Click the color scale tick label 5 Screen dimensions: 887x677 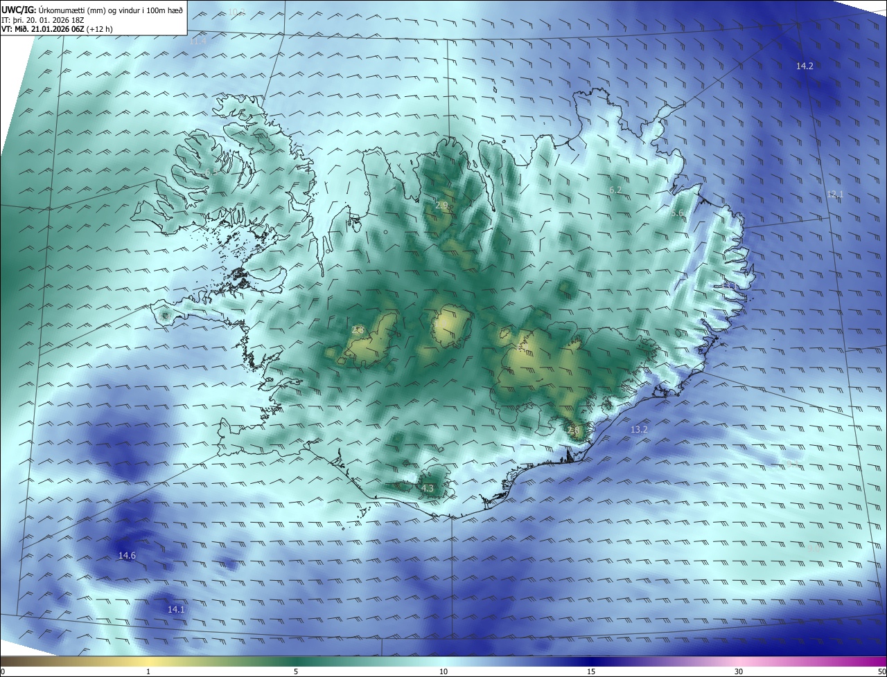coord(296,671)
